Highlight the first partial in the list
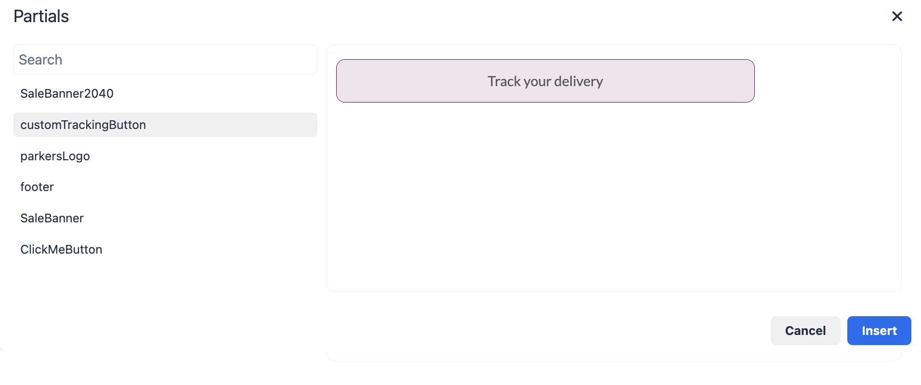This screenshot has width=921, height=385. click(x=67, y=93)
